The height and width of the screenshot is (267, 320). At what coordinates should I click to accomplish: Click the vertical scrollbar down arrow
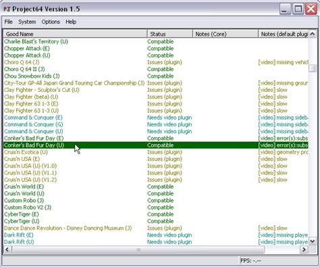pyautogui.click(x=313, y=241)
